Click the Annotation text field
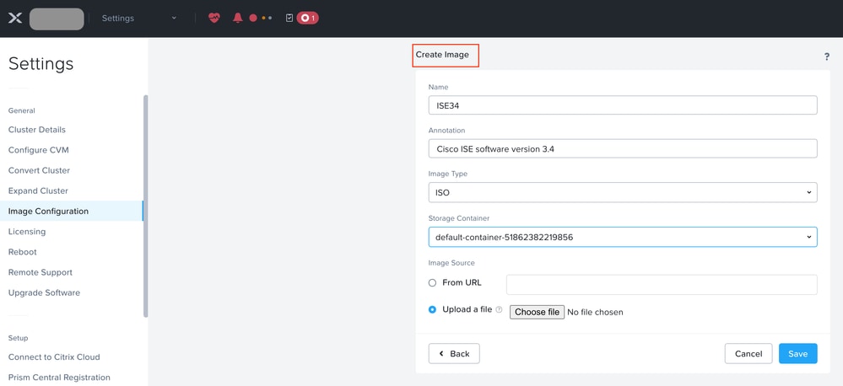This screenshot has width=843, height=386. click(x=623, y=148)
